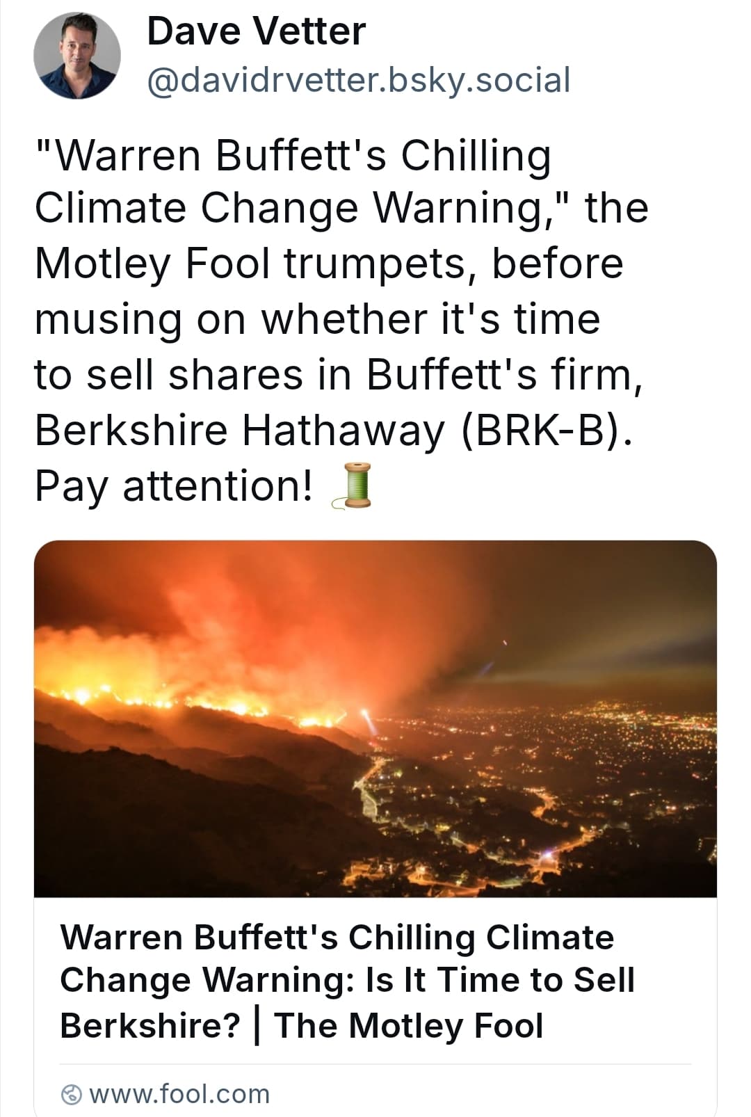This screenshot has height=1117, width=751.
Task: Open the @davidrvetter.bsky.social handle
Action: pos(359,80)
